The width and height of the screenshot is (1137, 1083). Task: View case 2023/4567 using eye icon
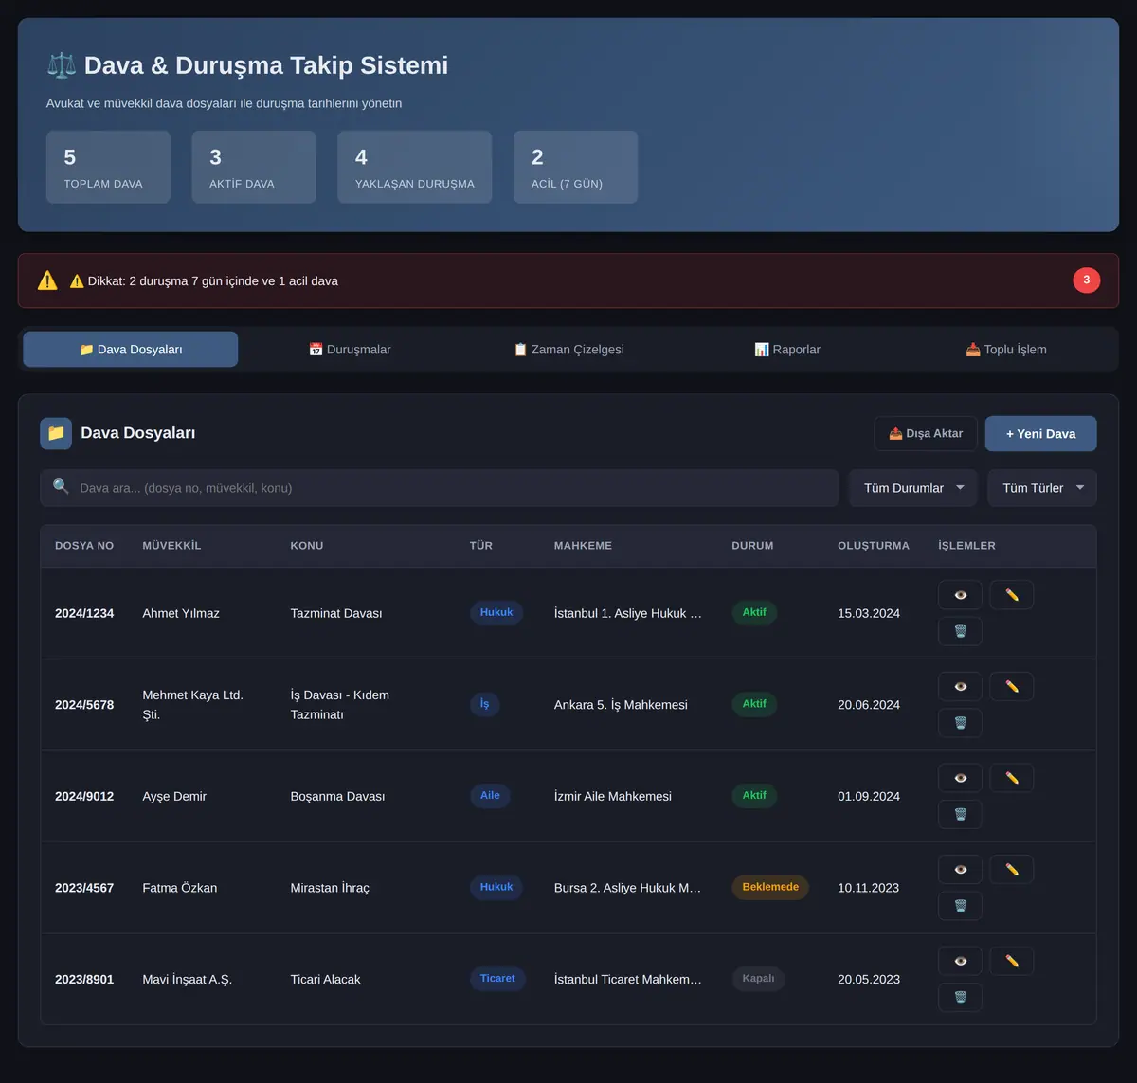pyautogui.click(x=960, y=869)
